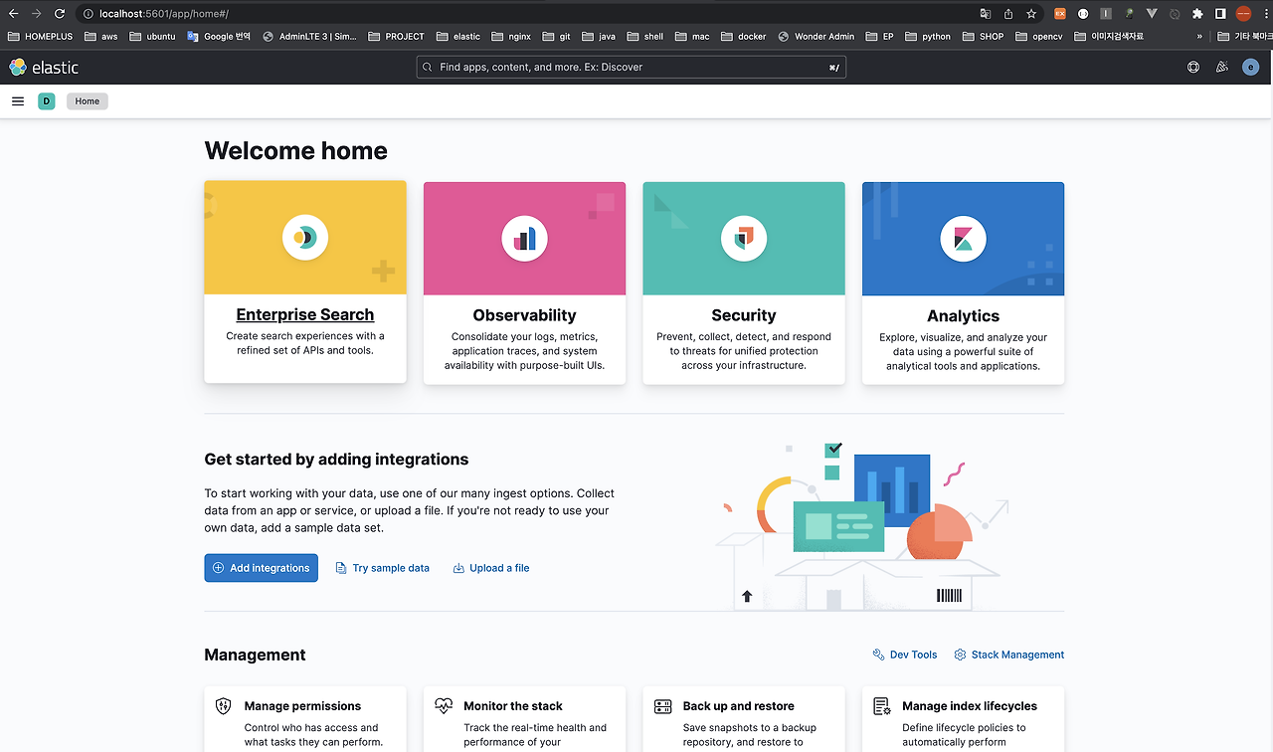The image size is (1273, 752).
Task: Click the Analytics Kibana logo icon
Action: 963,239
